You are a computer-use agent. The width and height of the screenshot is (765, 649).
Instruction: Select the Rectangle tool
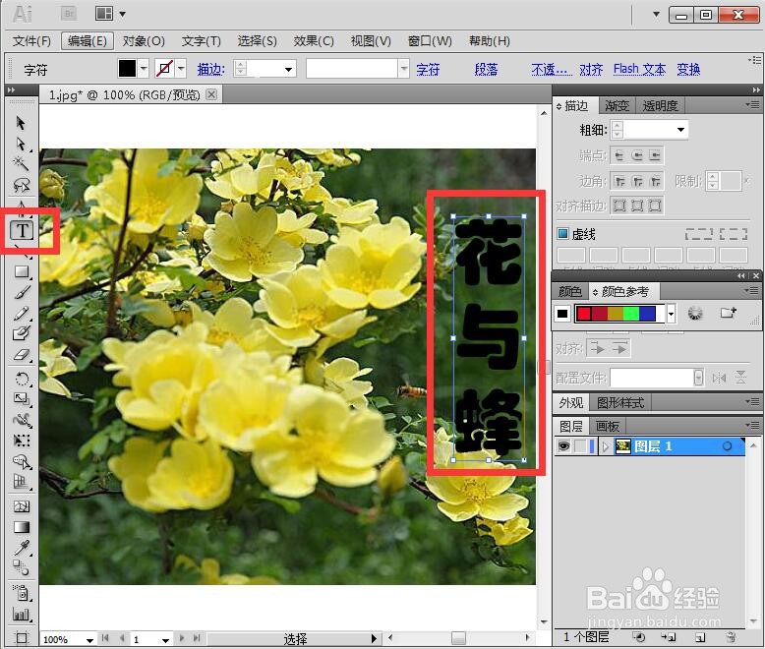tap(22, 271)
